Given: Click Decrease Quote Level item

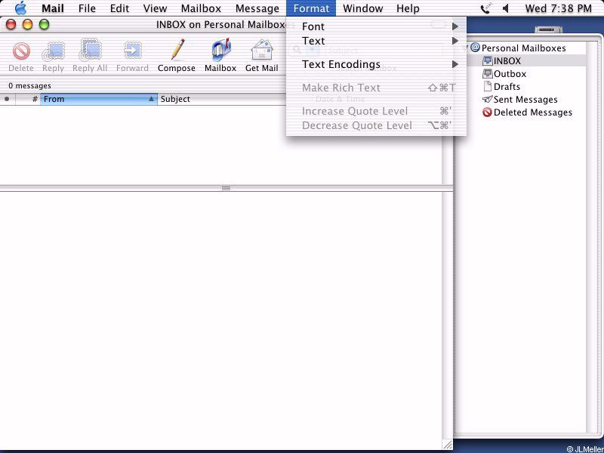Looking at the screenshot, I should pos(376,125).
